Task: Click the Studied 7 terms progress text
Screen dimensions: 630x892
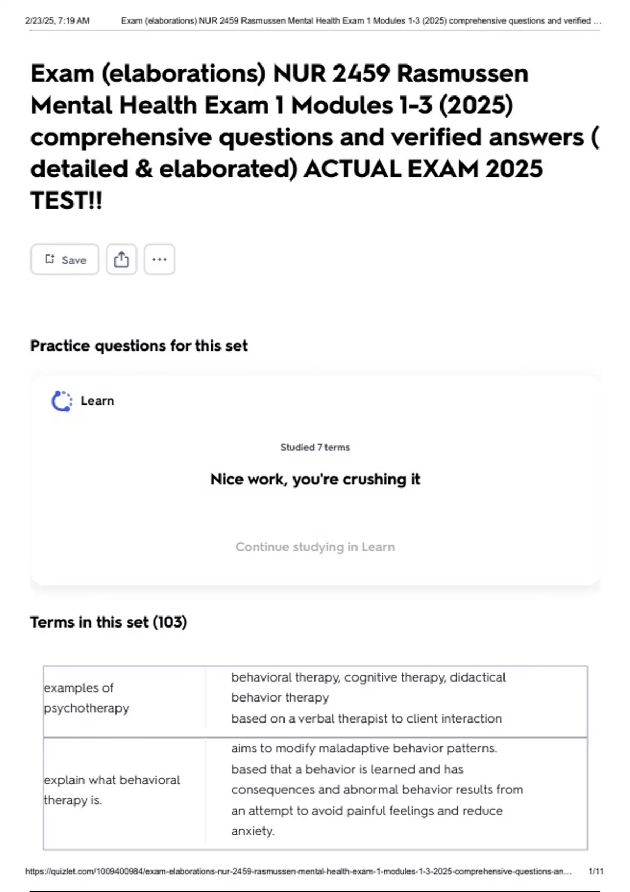Action: 315,447
